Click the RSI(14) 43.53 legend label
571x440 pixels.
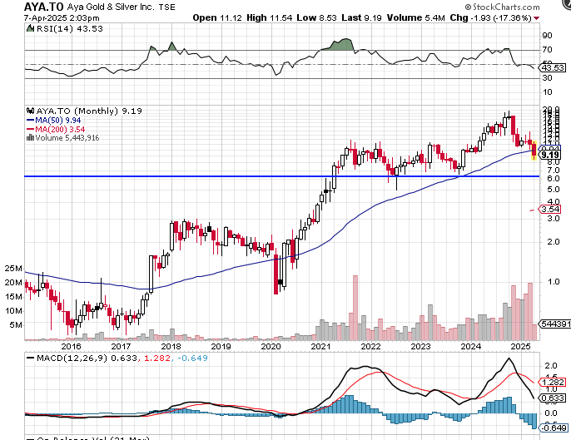70,29
